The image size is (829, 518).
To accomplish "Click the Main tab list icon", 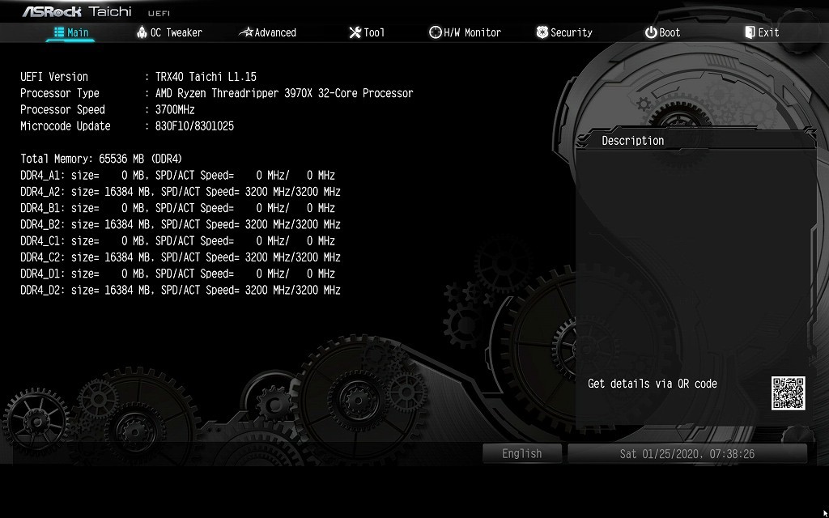I will [59, 32].
